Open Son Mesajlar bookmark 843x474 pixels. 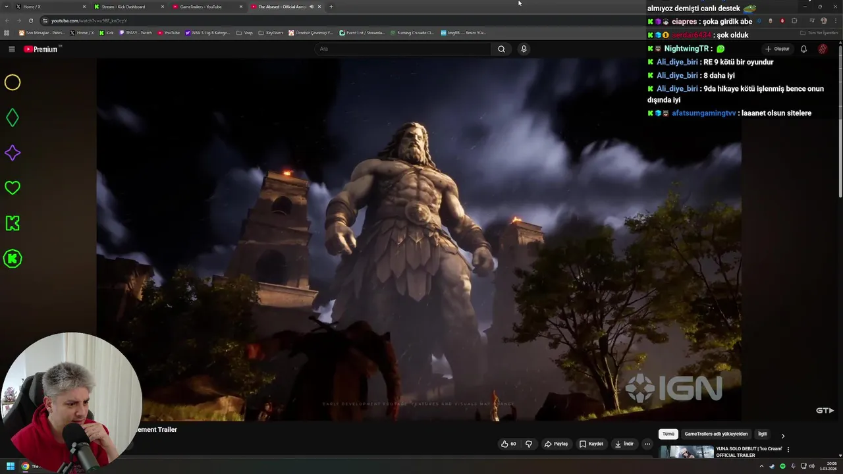[x=41, y=33]
